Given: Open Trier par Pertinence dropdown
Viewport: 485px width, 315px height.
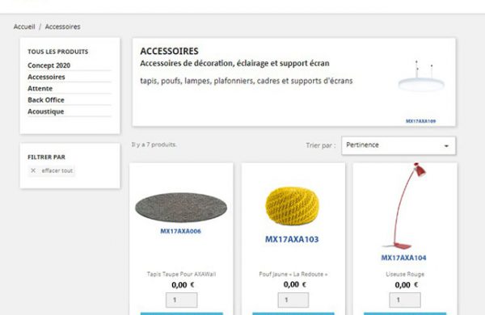Looking at the screenshot, I should (399, 145).
